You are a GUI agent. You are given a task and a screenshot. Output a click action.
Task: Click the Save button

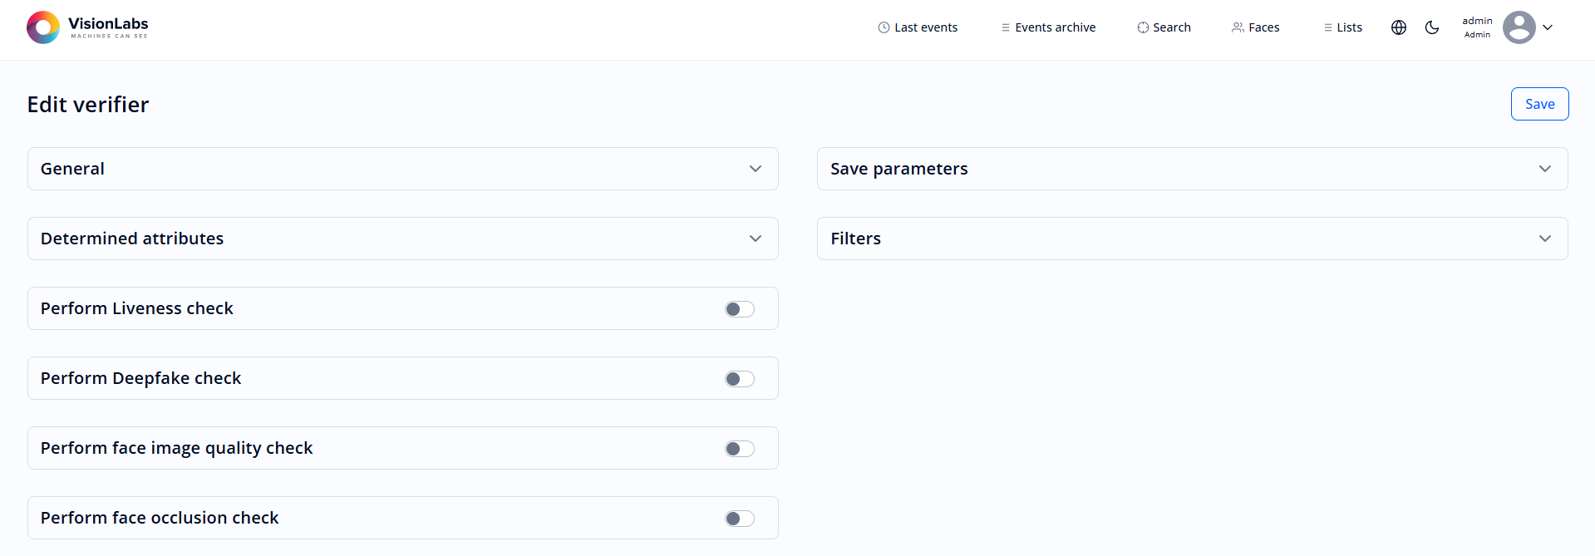(1539, 103)
